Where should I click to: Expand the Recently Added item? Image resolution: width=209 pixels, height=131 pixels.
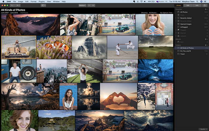pos(176,18)
